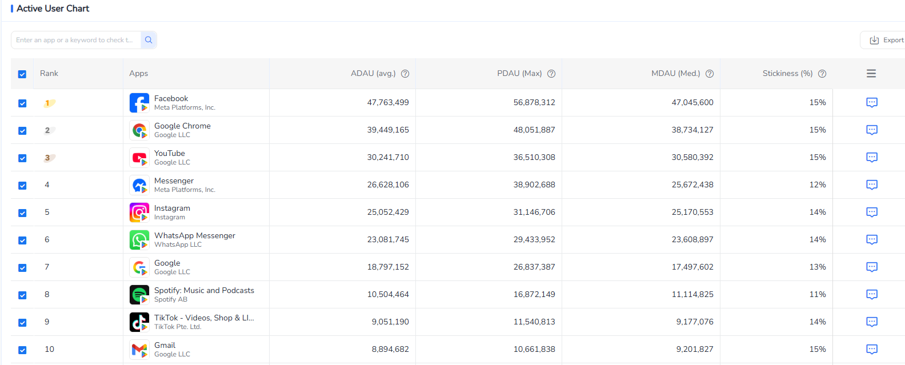The width and height of the screenshot is (905, 365).
Task: Focus the app keyword search field
Action: click(x=75, y=40)
